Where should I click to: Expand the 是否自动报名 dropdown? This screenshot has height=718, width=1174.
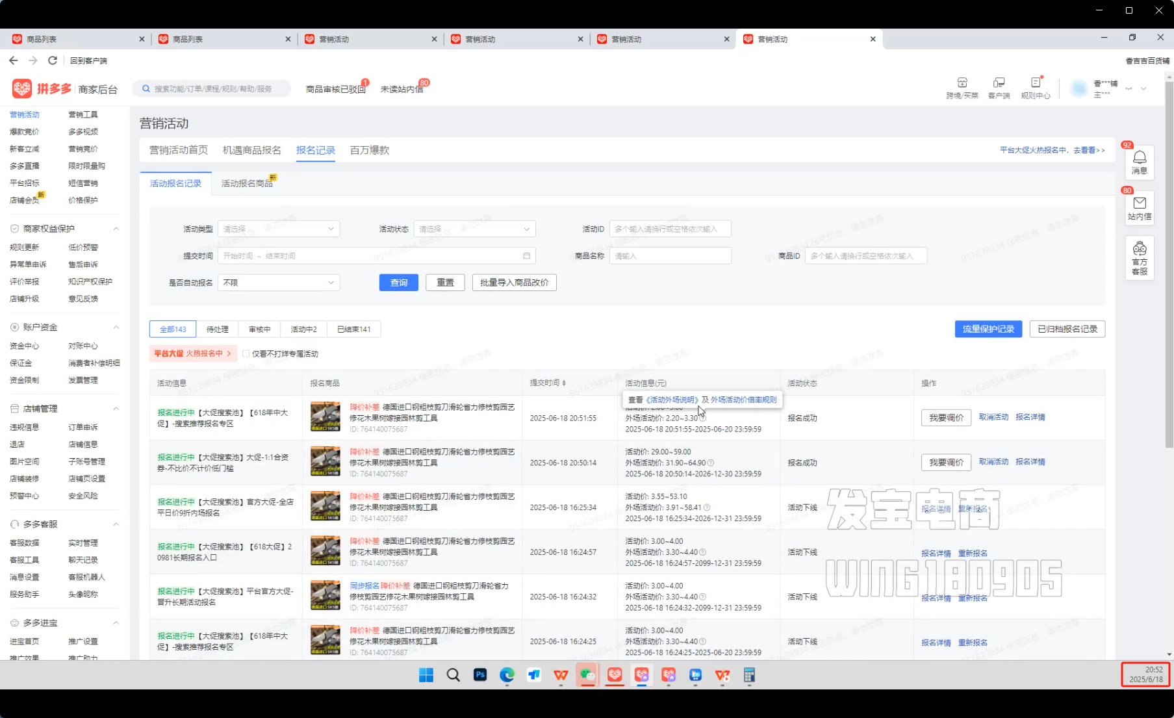point(279,283)
